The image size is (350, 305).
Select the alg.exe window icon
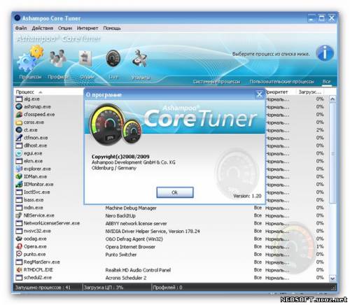pos(19,99)
